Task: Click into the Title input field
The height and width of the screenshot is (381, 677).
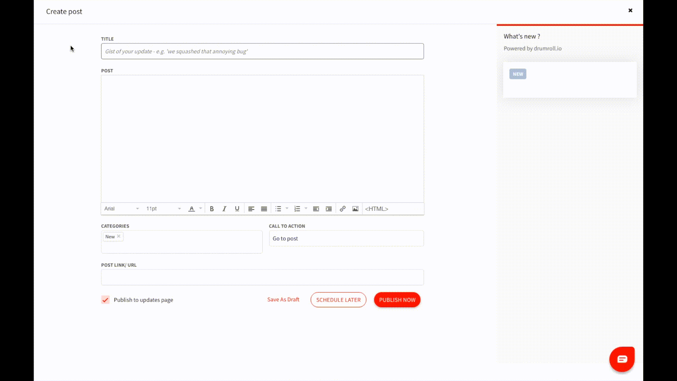Action: [262, 52]
